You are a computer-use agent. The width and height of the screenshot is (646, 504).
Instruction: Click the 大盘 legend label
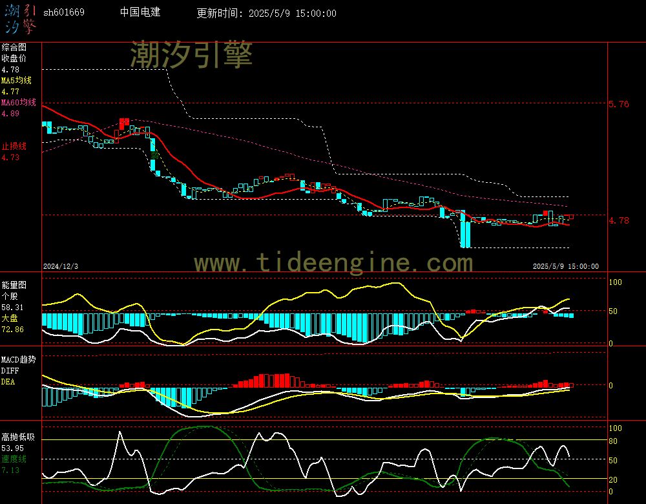pyautogui.click(x=10, y=318)
